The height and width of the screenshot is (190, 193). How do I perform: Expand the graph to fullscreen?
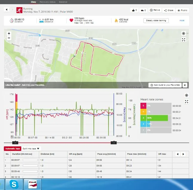(186, 102)
